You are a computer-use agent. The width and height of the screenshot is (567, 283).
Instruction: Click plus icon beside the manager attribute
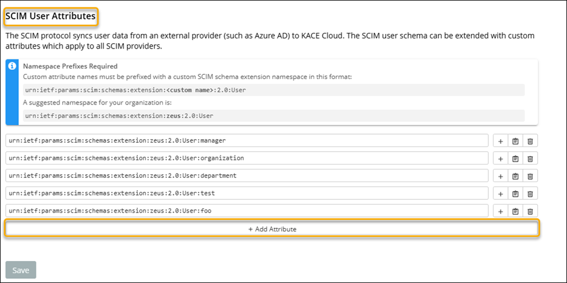[x=501, y=141]
